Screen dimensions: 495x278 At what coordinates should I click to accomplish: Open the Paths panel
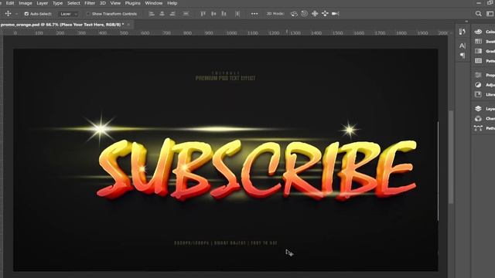point(484,128)
